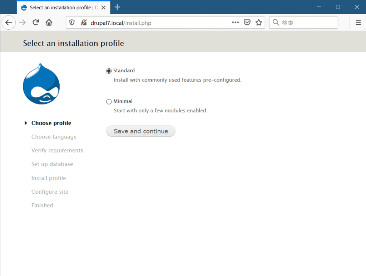
Task: Open the browser home page icon
Action: (x=49, y=23)
